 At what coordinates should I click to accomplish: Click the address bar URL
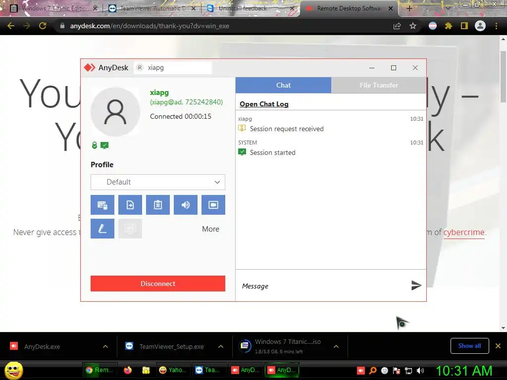tap(150, 26)
